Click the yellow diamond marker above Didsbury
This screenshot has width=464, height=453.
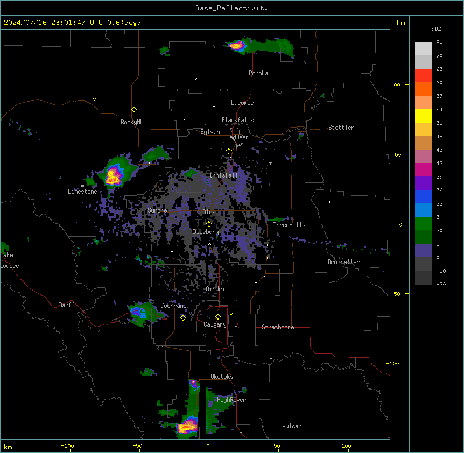pyautogui.click(x=209, y=224)
